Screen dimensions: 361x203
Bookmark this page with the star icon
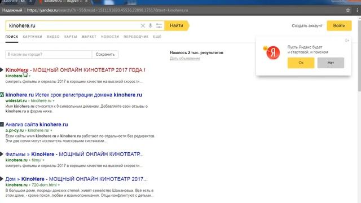tap(348, 10)
